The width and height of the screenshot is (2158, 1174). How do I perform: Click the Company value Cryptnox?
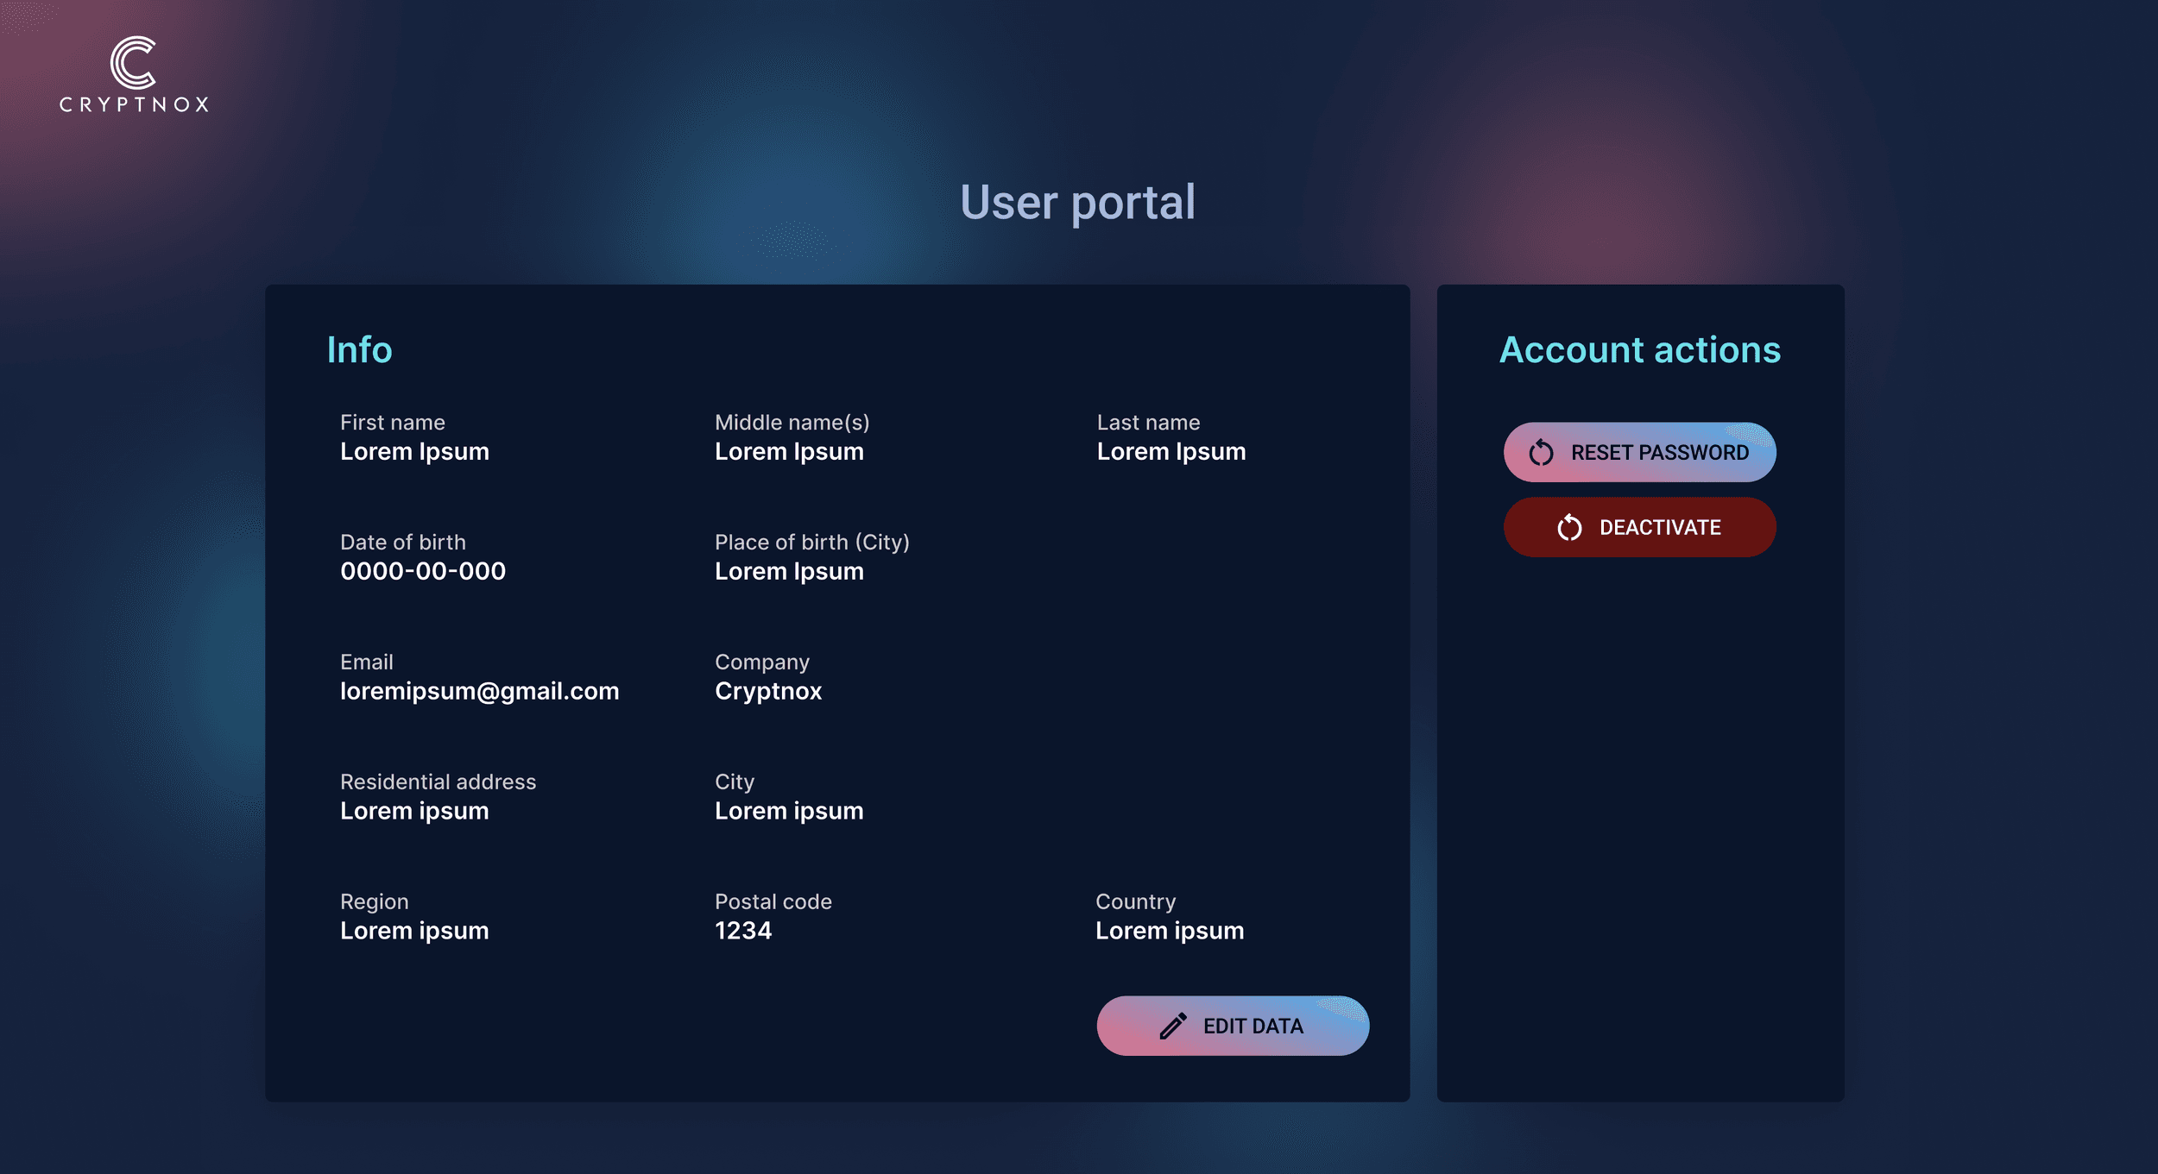point(768,691)
